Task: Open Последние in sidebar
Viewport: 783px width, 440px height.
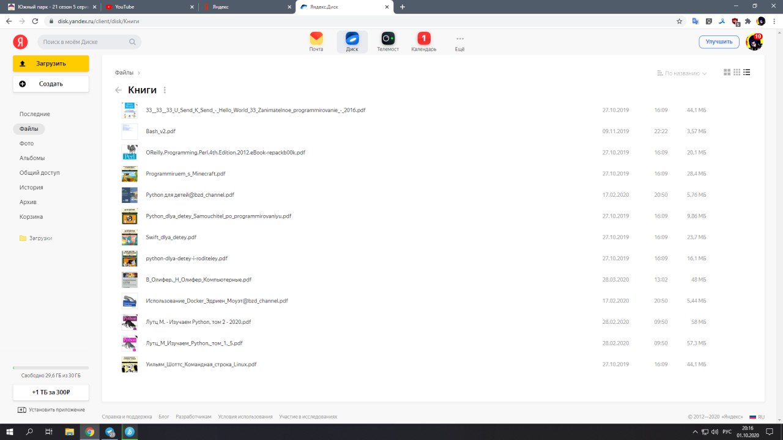Action: pyautogui.click(x=35, y=114)
